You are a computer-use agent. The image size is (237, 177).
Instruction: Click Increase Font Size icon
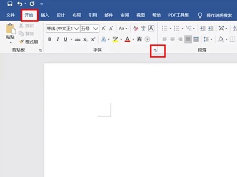104,28
